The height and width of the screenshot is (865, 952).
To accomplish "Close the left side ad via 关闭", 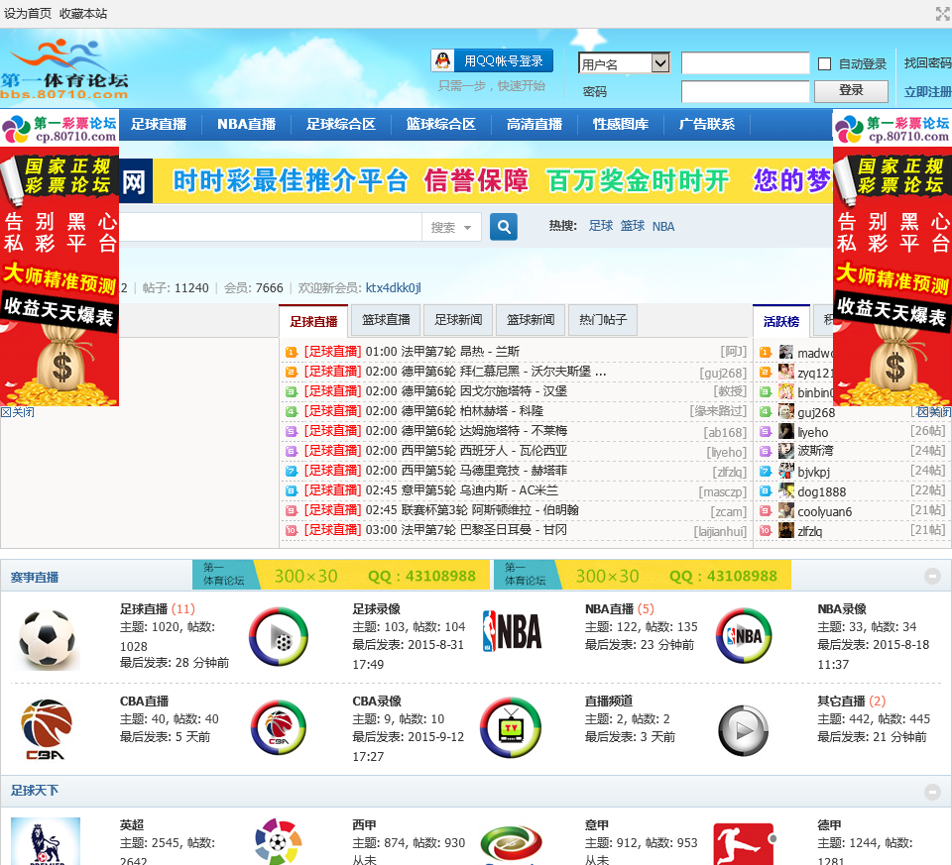I will tap(18, 412).
